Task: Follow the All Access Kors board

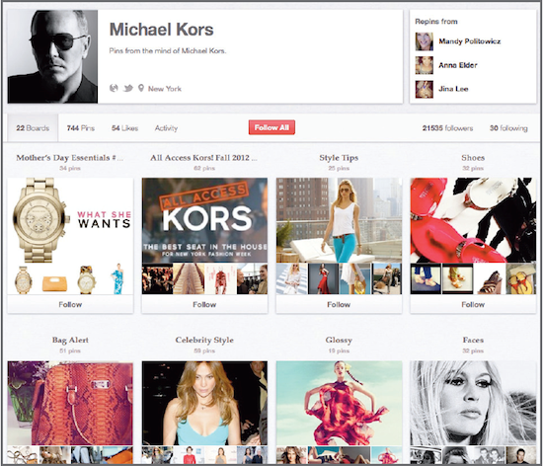Action: pyautogui.click(x=204, y=305)
